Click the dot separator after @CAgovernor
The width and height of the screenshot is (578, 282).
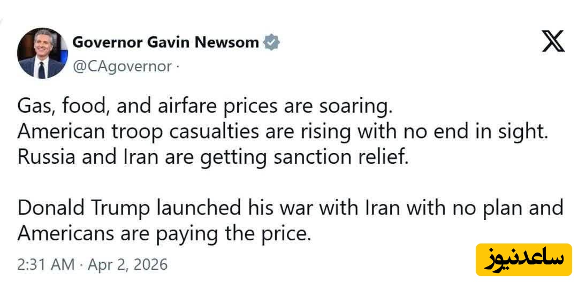point(178,67)
